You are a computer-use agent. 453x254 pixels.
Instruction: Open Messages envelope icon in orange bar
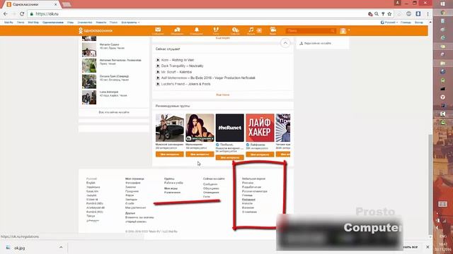[x=158, y=30]
